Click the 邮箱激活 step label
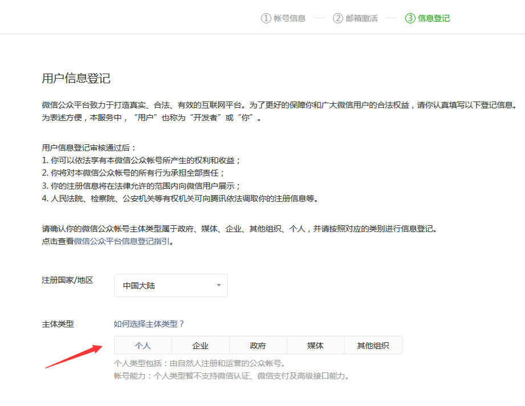This screenshot has width=525, height=406. click(361, 18)
